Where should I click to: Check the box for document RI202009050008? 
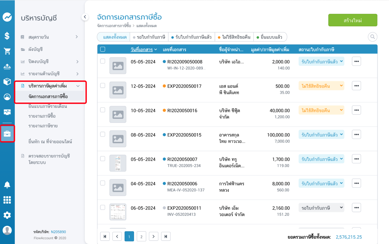(x=103, y=61)
